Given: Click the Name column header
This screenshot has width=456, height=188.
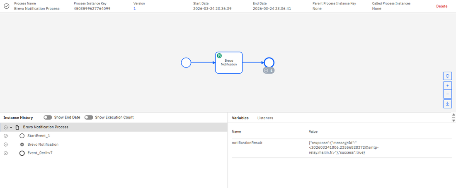Looking at the screenshot, I should pyautogui.click(x=236, y=132).
